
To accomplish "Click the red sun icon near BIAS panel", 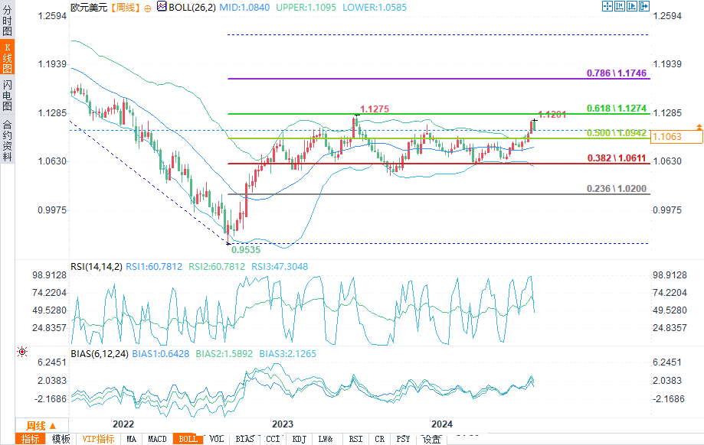I will (21, 352).
